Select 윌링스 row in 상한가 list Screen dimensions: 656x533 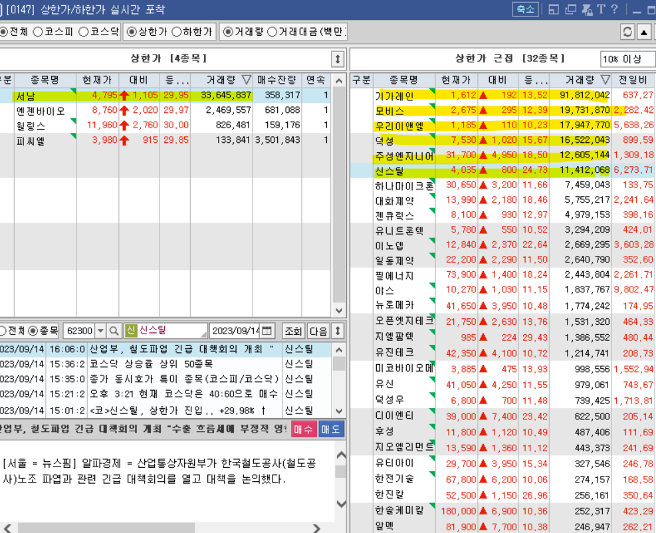pos(165,126)
